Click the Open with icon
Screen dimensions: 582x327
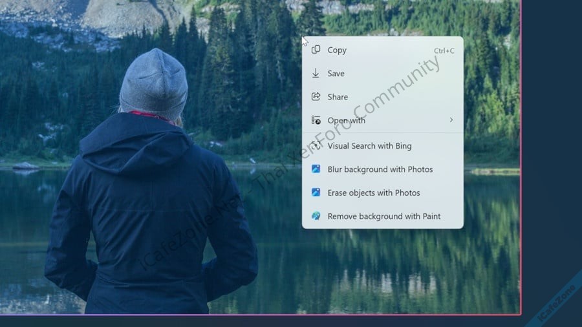[x=316, y=120]
